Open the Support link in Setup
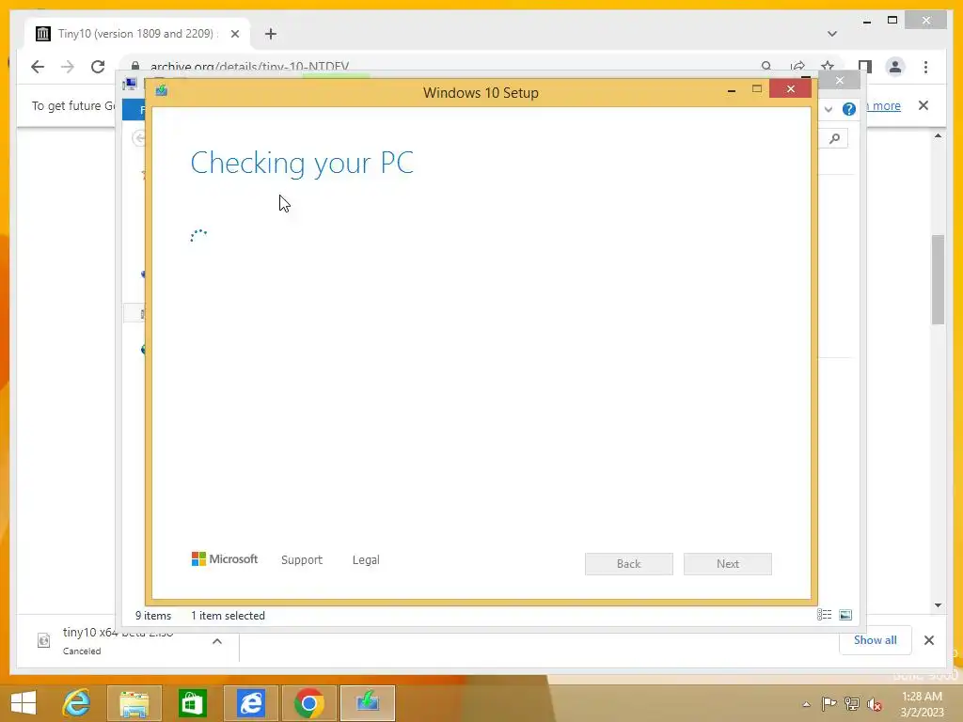Screen dimensions: 963x722 (x=302, y=560)
